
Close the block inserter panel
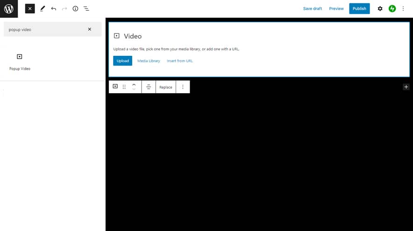[30, 9]
